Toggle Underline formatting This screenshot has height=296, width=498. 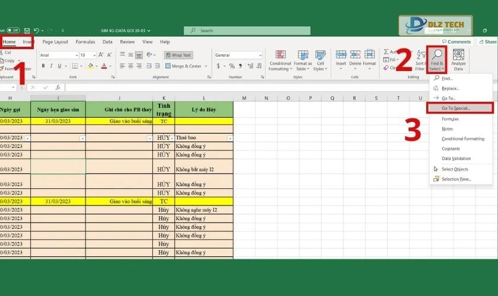point(59,66)
